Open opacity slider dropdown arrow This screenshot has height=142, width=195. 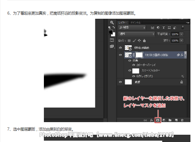tap(181, 34)
